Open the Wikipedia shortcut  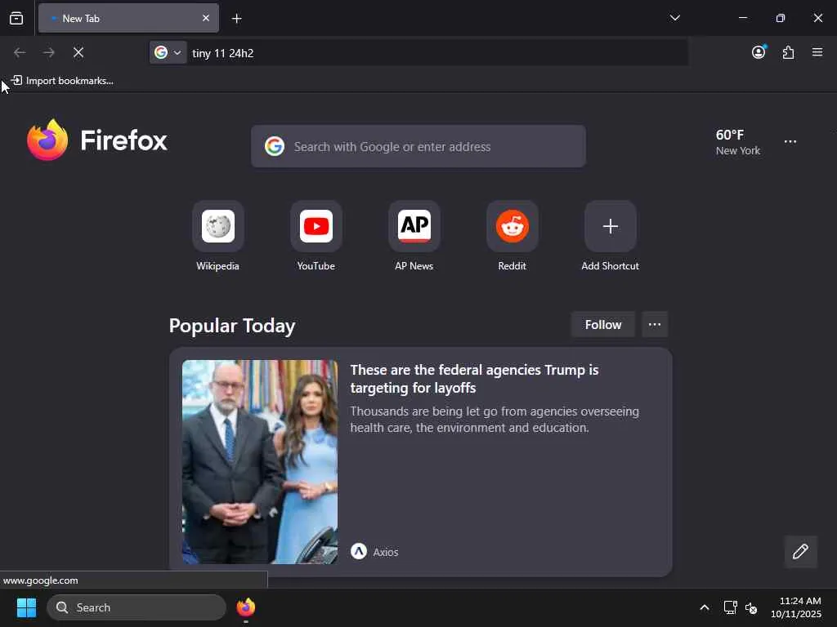coord(217,237)
